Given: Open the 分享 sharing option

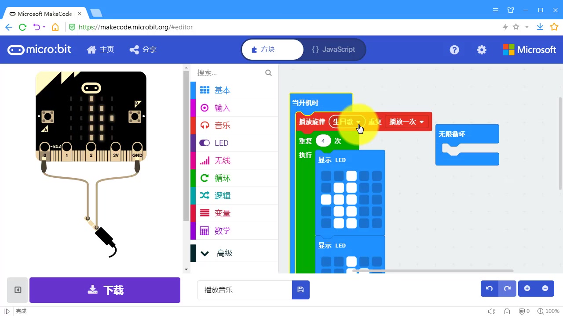Looking at the screenshot, I should 143,50.
